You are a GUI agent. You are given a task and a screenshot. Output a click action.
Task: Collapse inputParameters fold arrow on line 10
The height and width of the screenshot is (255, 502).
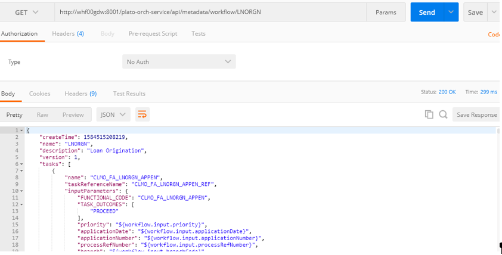click(21, 191)
